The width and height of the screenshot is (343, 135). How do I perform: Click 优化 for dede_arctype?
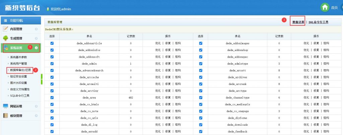[x=306, y=91]
